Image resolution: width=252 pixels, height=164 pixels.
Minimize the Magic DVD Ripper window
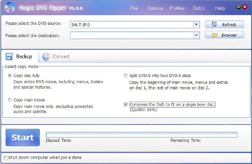pyautogui.click(x=239, y=7)
